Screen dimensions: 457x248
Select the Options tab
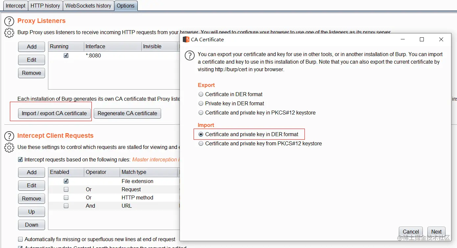click(x=126, y=6)
